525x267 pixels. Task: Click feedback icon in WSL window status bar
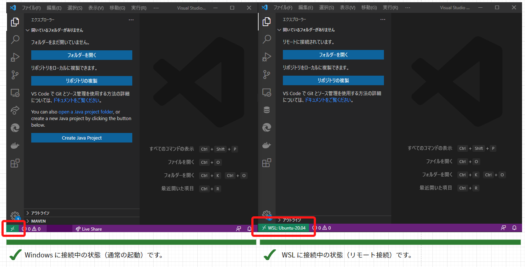point(503,228)
